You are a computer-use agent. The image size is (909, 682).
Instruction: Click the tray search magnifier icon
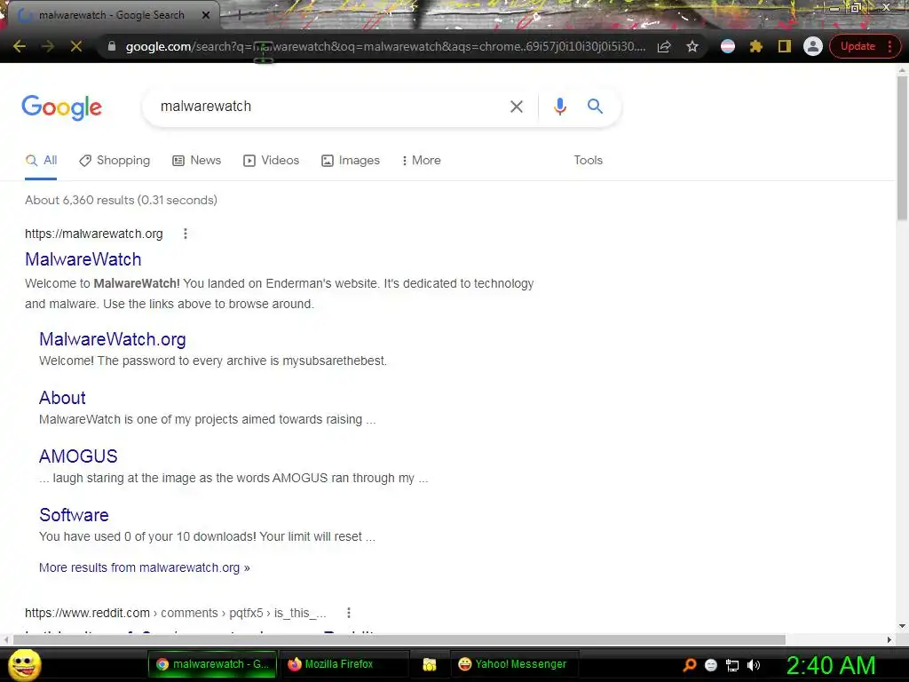tap(690, 665)
